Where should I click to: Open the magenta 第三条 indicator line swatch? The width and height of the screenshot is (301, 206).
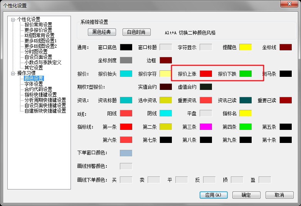pyautogui.click(x=206, y=127)
